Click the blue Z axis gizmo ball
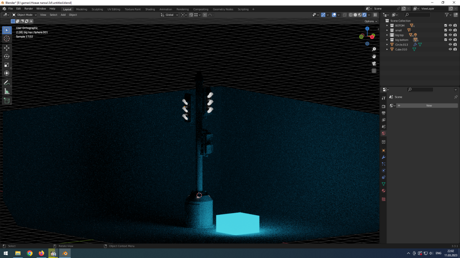Image resolution: width=460 pixels, height=258 pixels. [x=367, y=29]
